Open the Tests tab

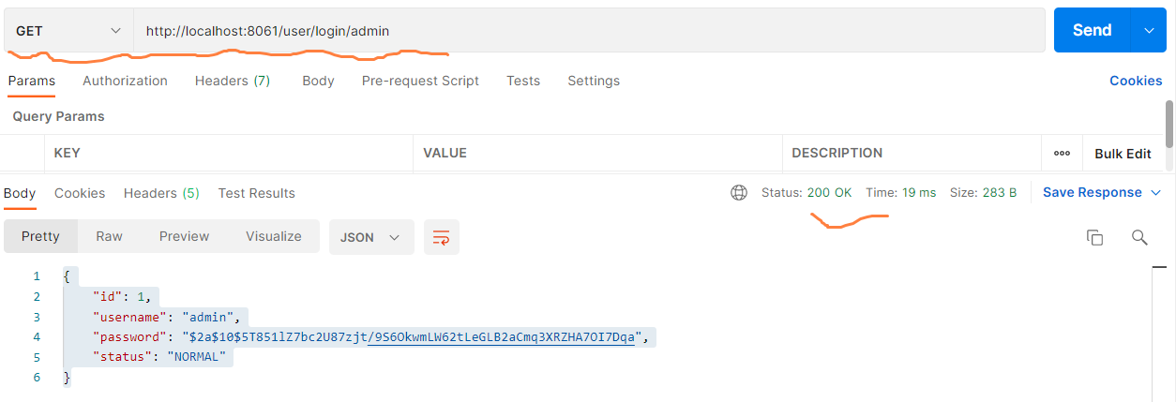(523, 81)
